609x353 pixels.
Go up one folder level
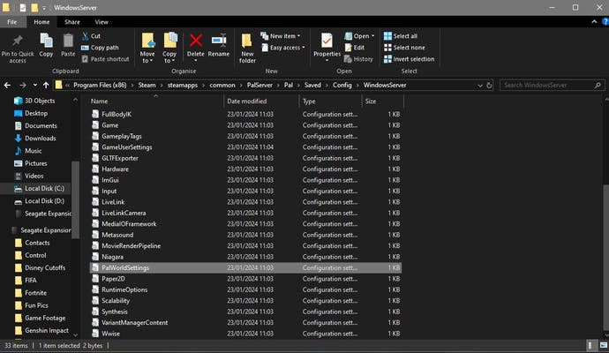pos(46,85)
